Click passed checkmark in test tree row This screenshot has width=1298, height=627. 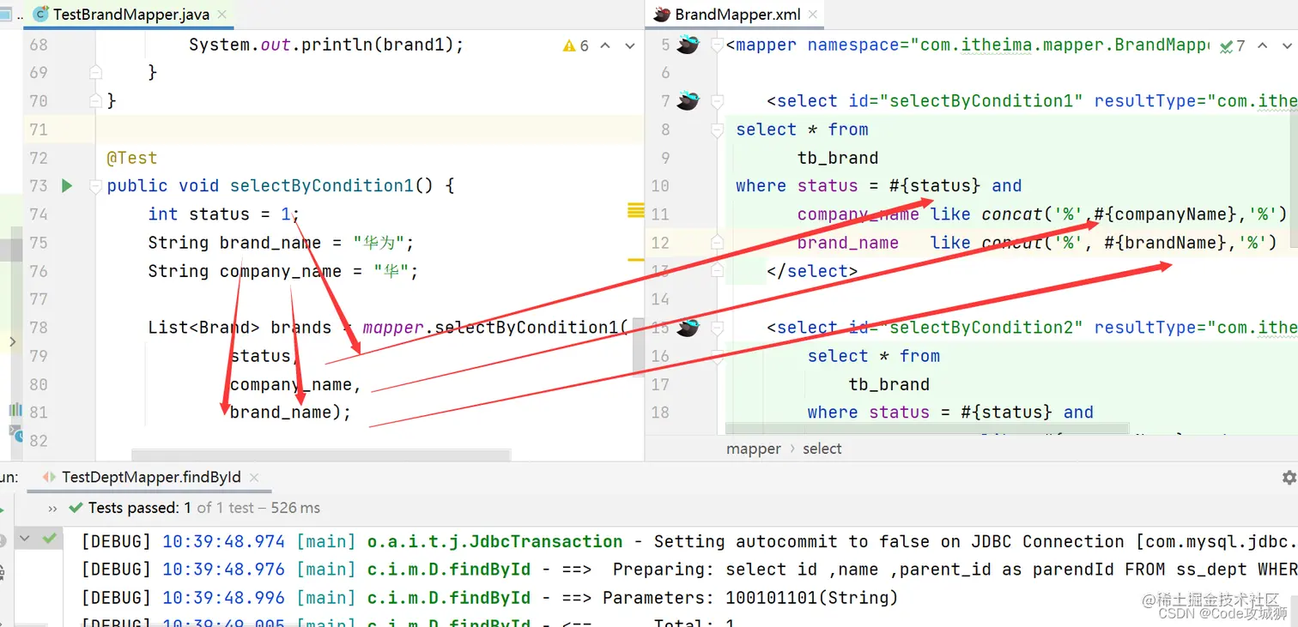click(50, 538)
